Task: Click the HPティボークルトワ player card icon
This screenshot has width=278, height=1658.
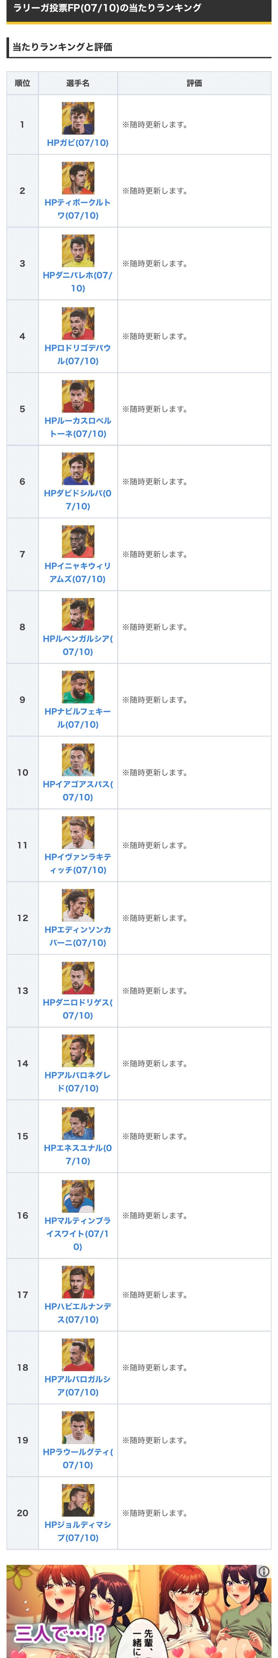Action: pos(78,178)
